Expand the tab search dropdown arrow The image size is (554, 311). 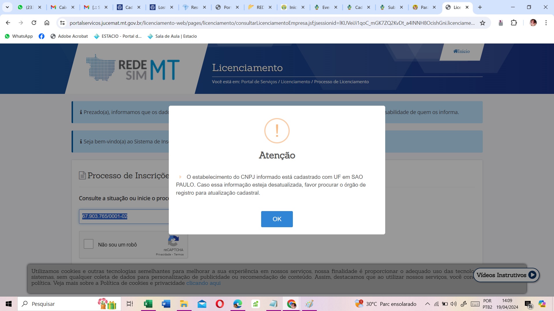click(x=7, y=7)
